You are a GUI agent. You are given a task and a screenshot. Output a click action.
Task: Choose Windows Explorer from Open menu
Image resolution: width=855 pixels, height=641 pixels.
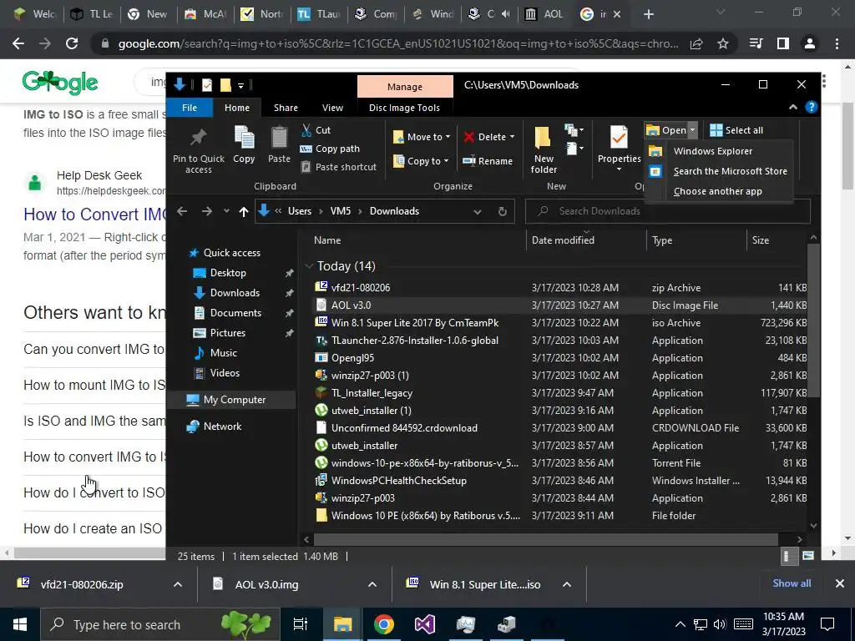click(x=713, y=151)
